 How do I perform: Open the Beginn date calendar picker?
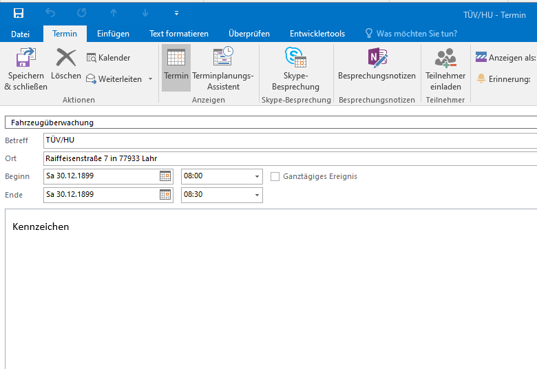pos(165,176)
